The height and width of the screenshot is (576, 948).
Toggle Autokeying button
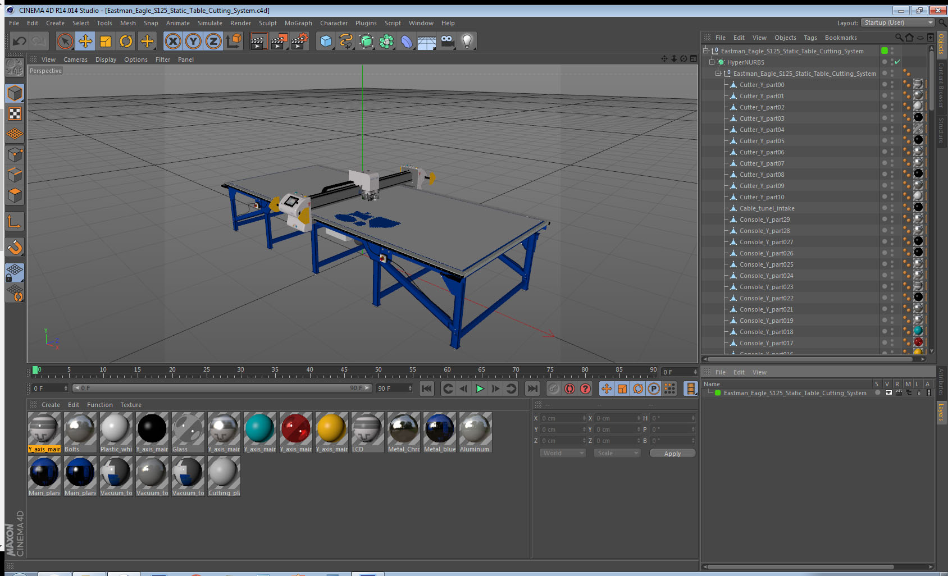569,388
